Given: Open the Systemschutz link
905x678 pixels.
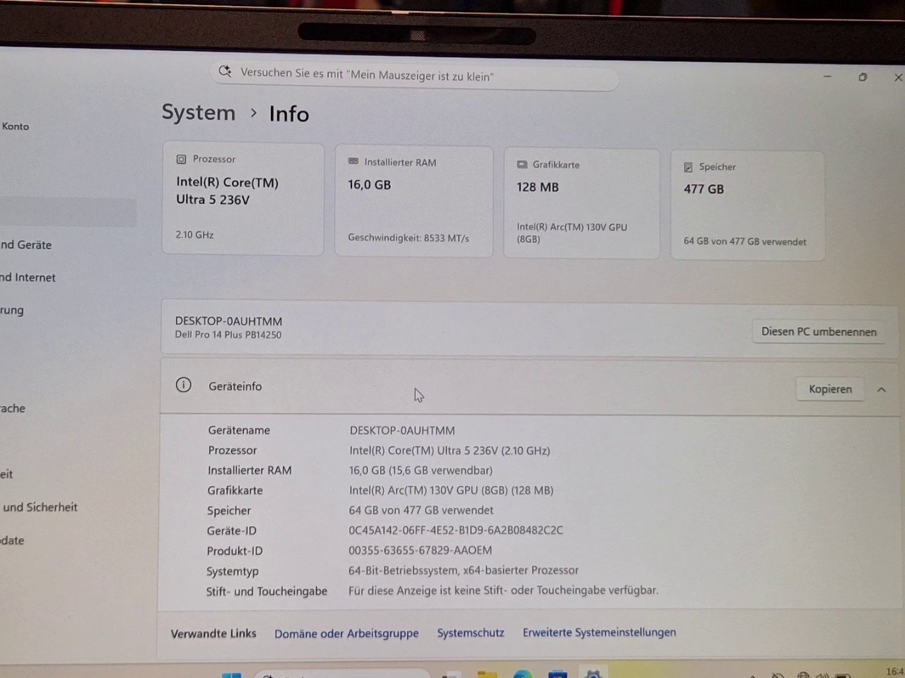Looking at the screenshot, I should (470, 633).
